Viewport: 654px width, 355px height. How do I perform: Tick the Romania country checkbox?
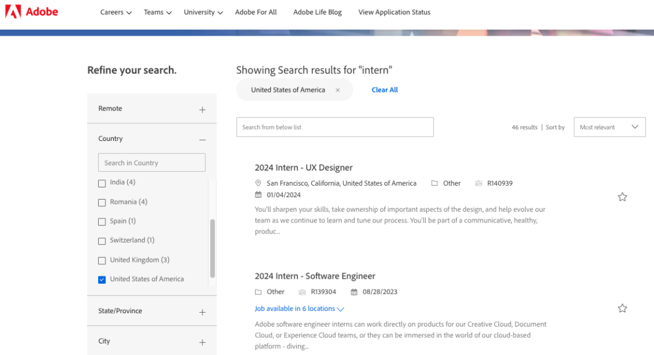102,202
